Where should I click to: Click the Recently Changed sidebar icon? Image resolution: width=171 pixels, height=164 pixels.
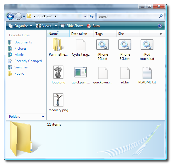[x=10, y=61]
